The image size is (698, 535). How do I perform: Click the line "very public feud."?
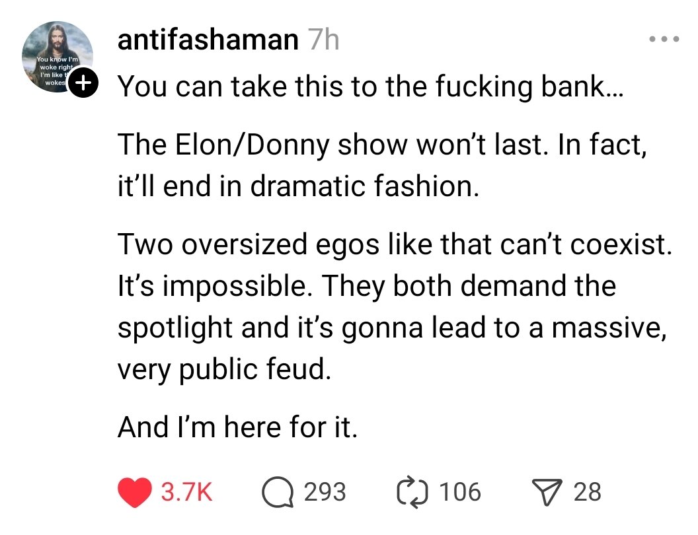[x=223, y=370]
